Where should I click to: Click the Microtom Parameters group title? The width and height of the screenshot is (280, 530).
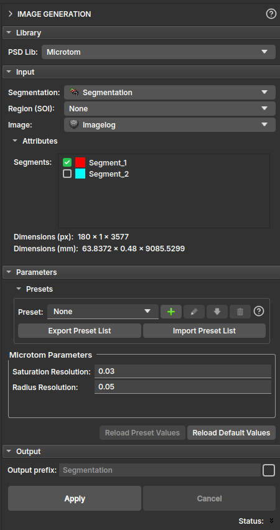point(50,355)
